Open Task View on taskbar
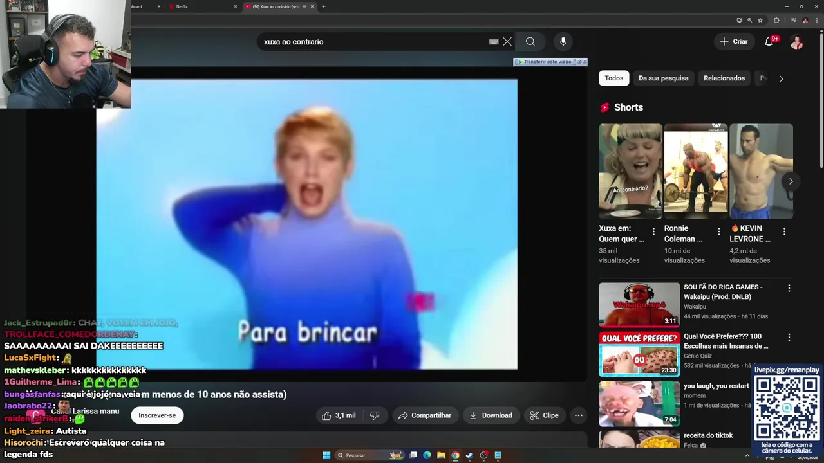Screen dimensions: 824x463 pyautogui.click(x=413, y=455)
